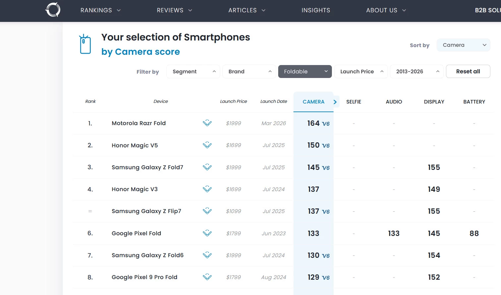
Task: Open the Honor Magic V5 device link
Action: (135, 145)
